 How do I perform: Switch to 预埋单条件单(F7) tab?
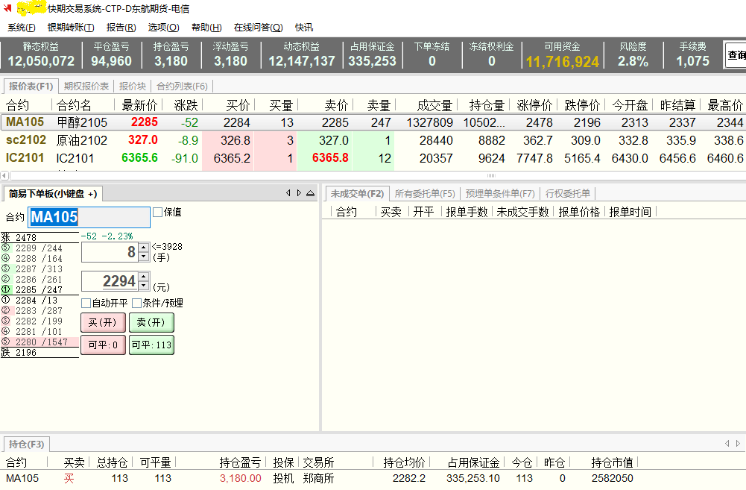pyautogui.click(x=500, y=193)
